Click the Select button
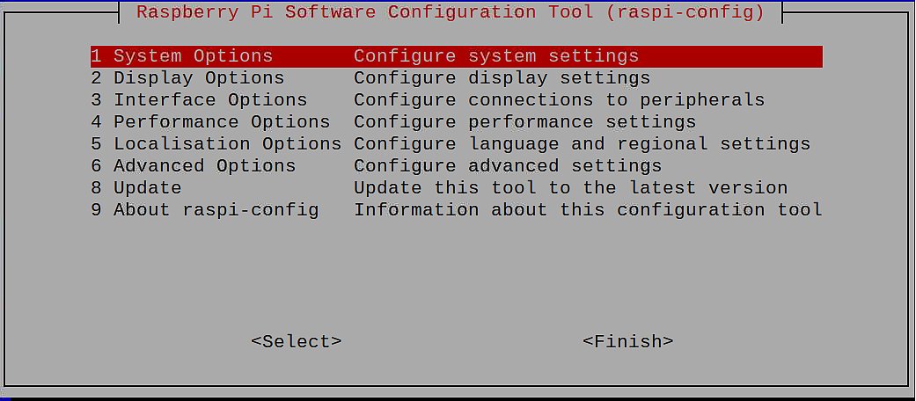This screenshot has width=916, height=401. click(297, 341)
